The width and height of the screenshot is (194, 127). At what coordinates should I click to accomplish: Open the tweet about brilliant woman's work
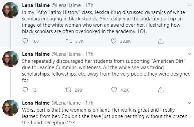click(105, 116)
